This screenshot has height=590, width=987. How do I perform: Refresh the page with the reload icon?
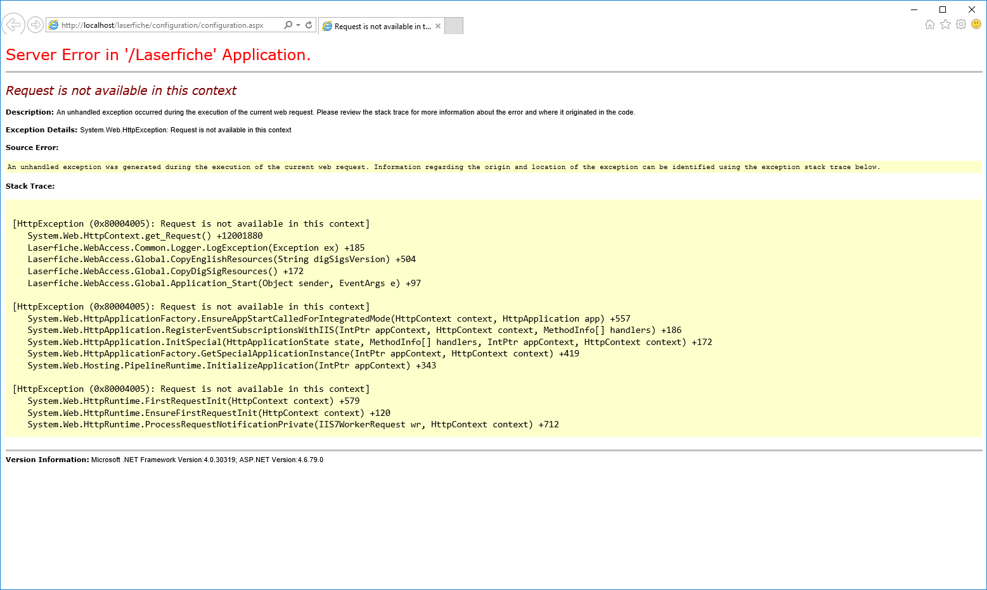309,25
